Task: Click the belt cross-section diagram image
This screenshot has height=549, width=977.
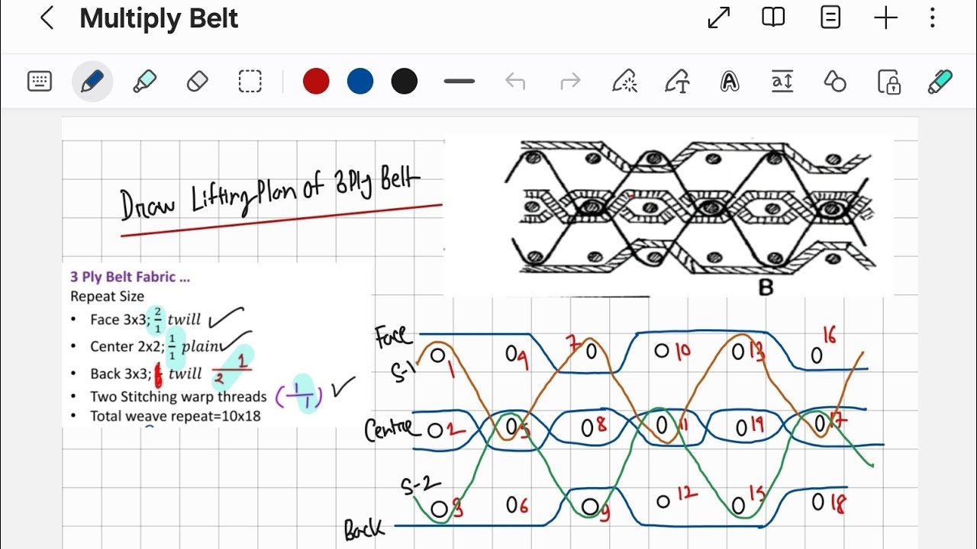Action: (x=668, y=216)
